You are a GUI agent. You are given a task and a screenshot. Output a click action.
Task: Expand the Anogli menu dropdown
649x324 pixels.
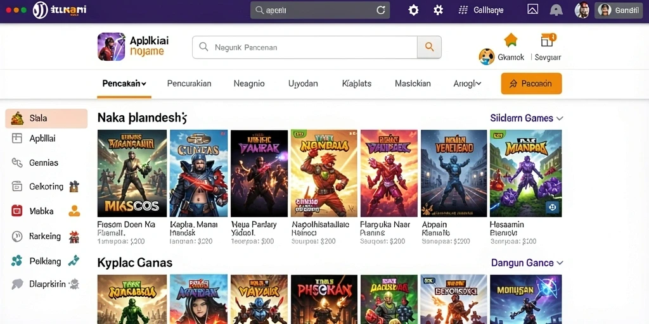[x=479, y=84]
